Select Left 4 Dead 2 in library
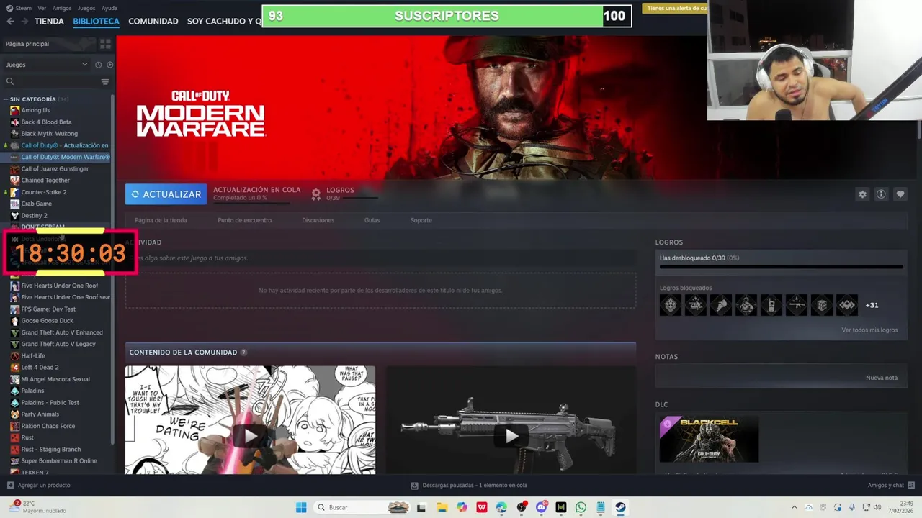This screenshot has height=518, width=922. click(x=40, y=368)
